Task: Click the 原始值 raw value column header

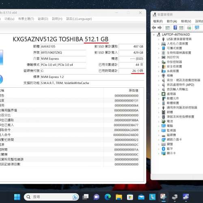Action: click(134, 91)
